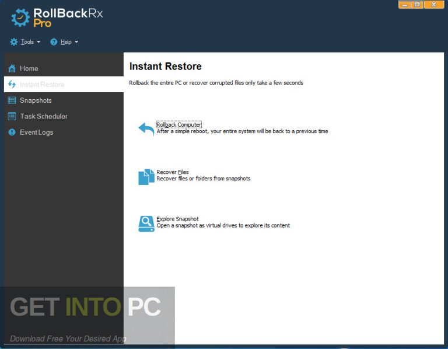Click the Explore Snapshot magnifier drive icon
The width and height of the screenshot is (448, 349).
pyautogui.click(x=146, y=224)
